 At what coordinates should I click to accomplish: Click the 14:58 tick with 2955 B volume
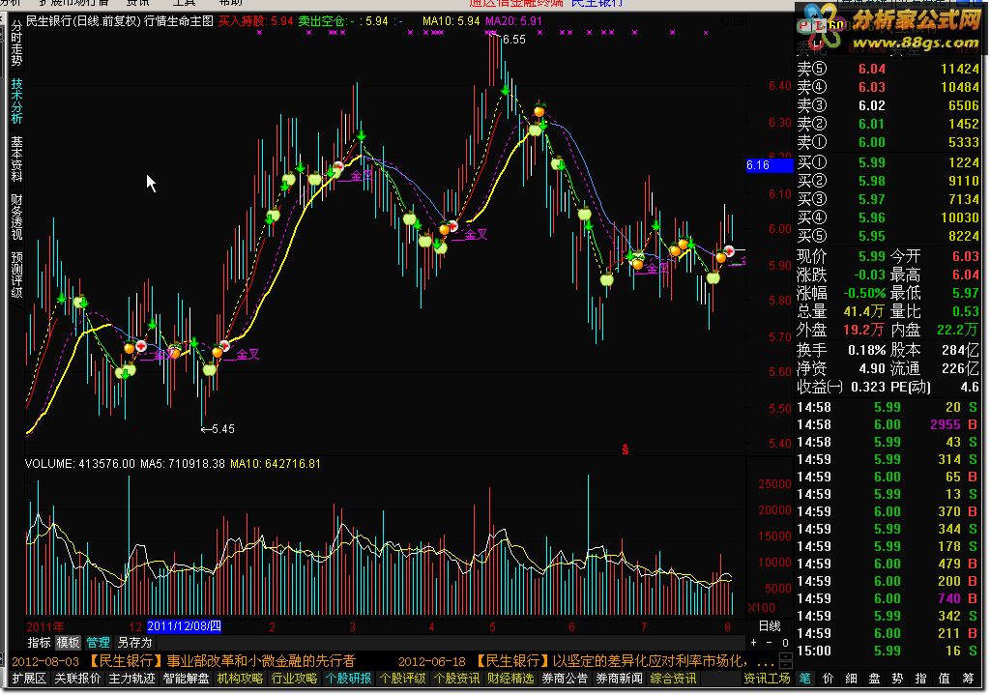(x=888, y=424)
